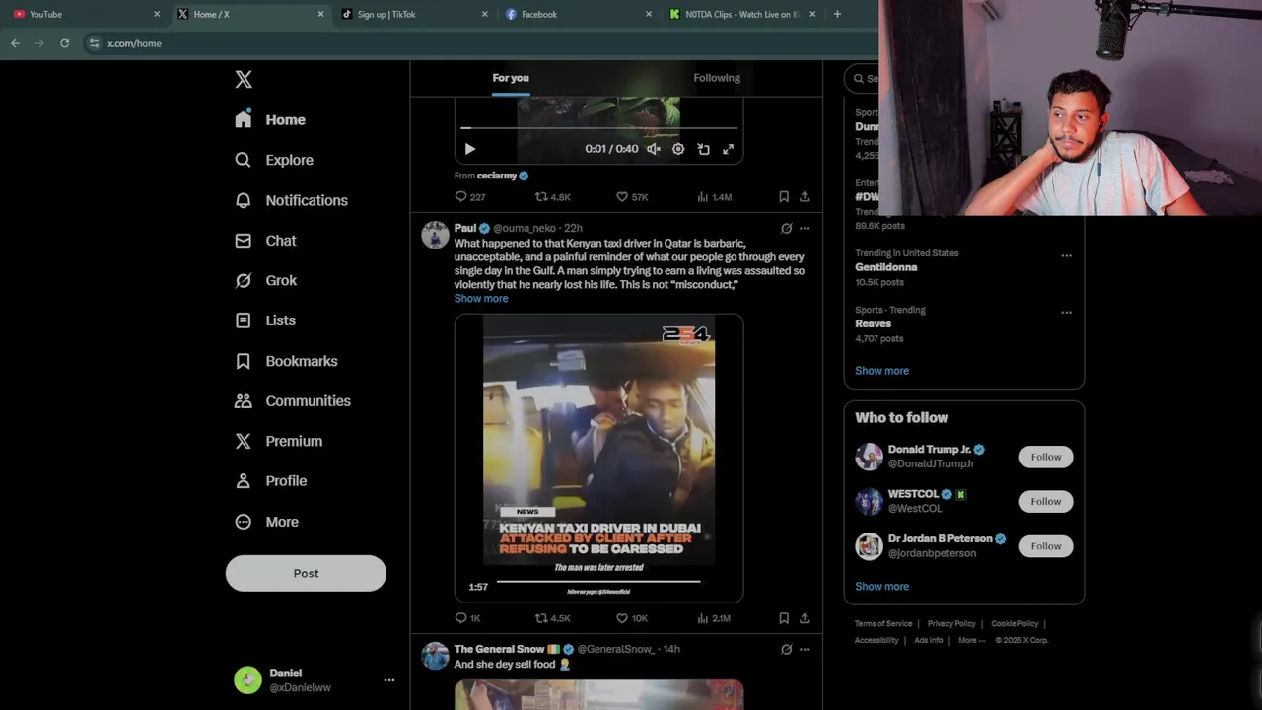Seek in Kenyan taxi video progress bar
The image size is (1262, 710).
click(598, 582)
